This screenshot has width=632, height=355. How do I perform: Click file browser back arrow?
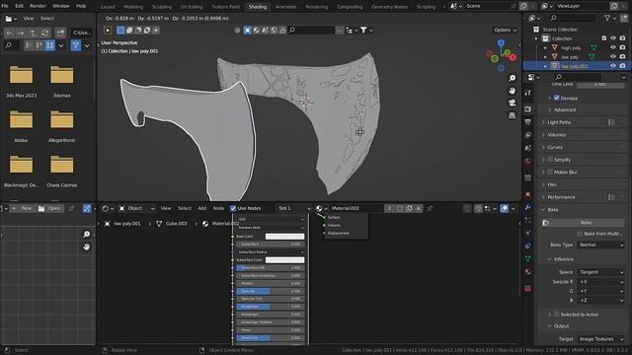[9, 33]
